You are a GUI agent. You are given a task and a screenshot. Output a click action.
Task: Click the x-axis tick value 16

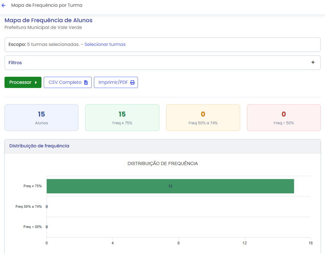coord(311,243)
